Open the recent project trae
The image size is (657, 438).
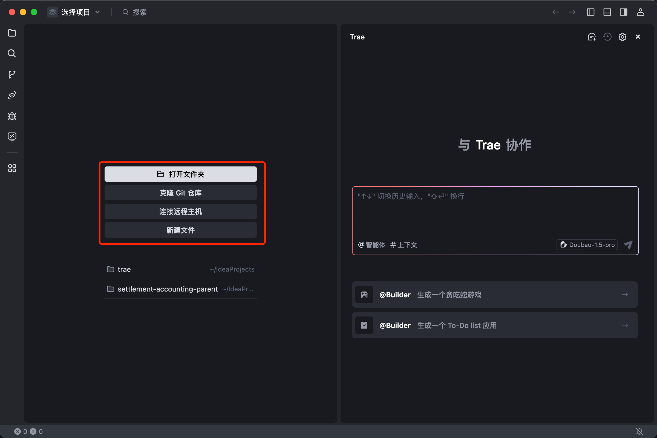click(180, 269)
